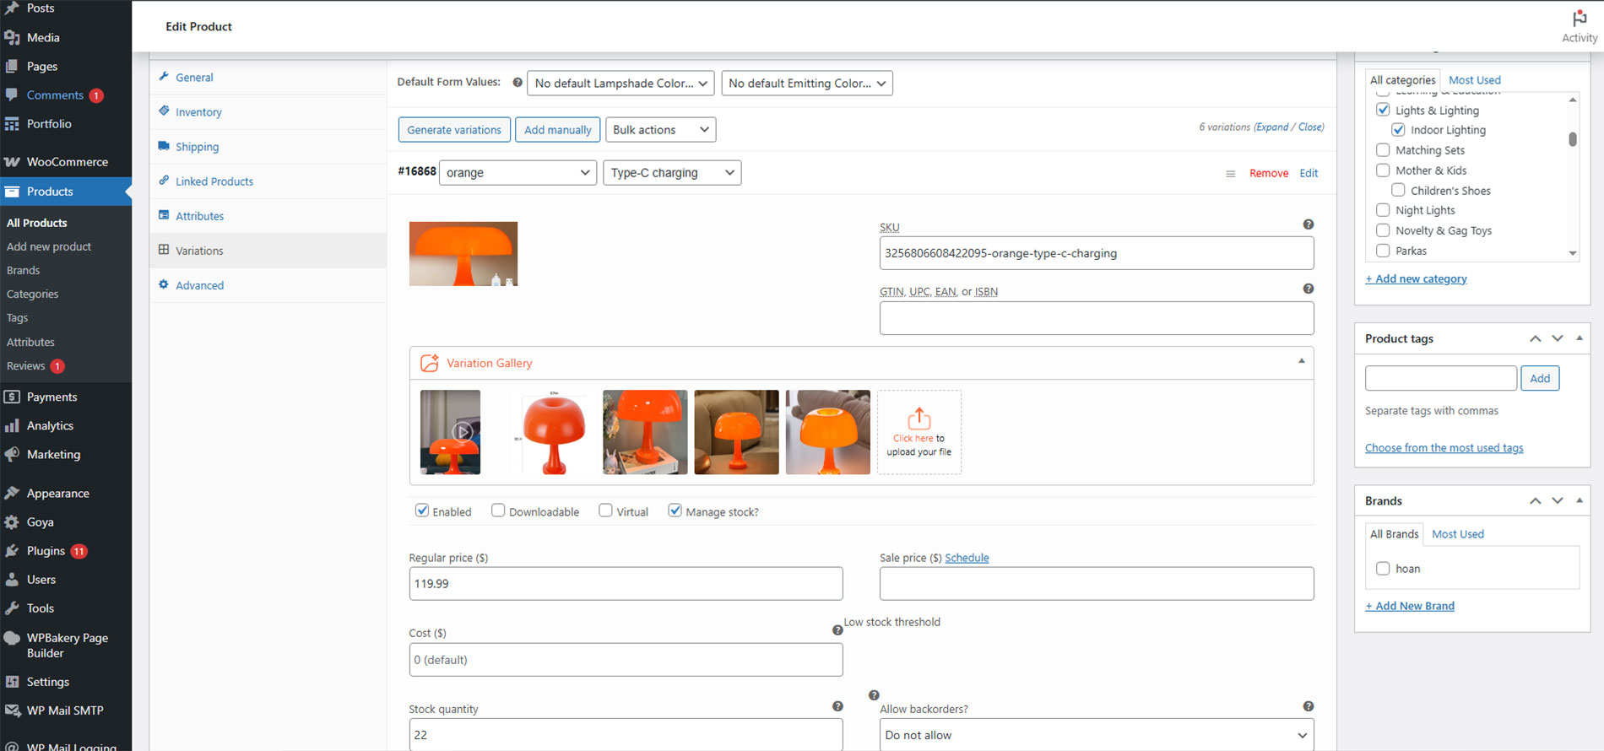Click the Generate variations button
Screen dimensions: 1604x751
(x=454, y=130)
